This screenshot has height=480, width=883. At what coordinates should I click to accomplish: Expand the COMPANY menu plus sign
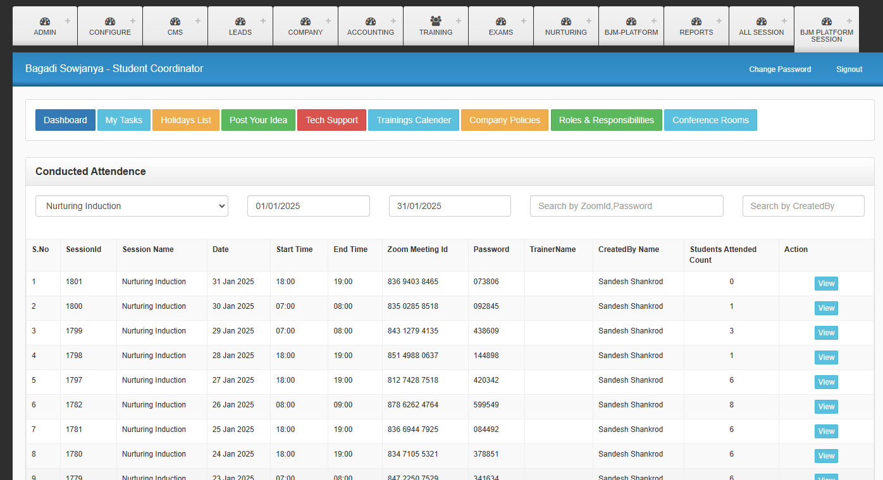[328, 21]
